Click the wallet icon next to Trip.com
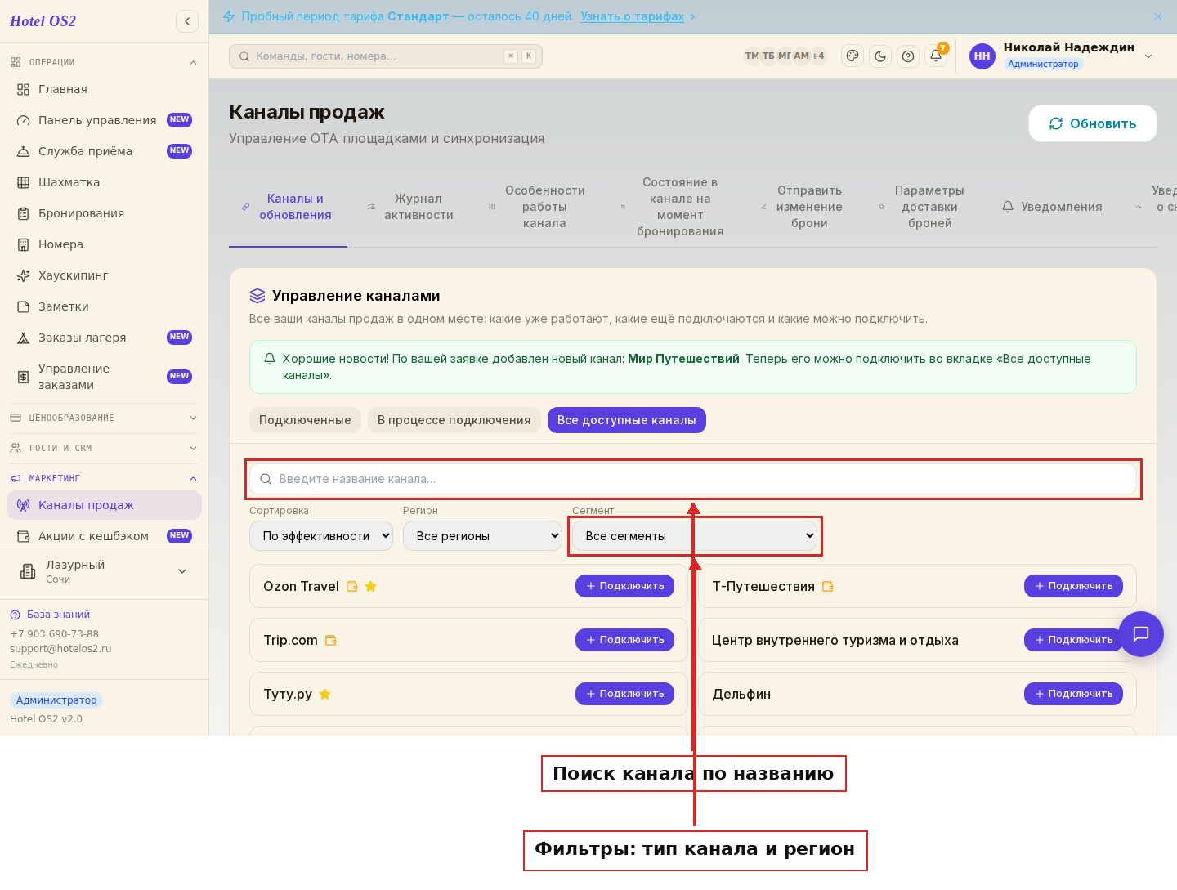The width and height of the screenshot is (1177, 890). point(331,640)
